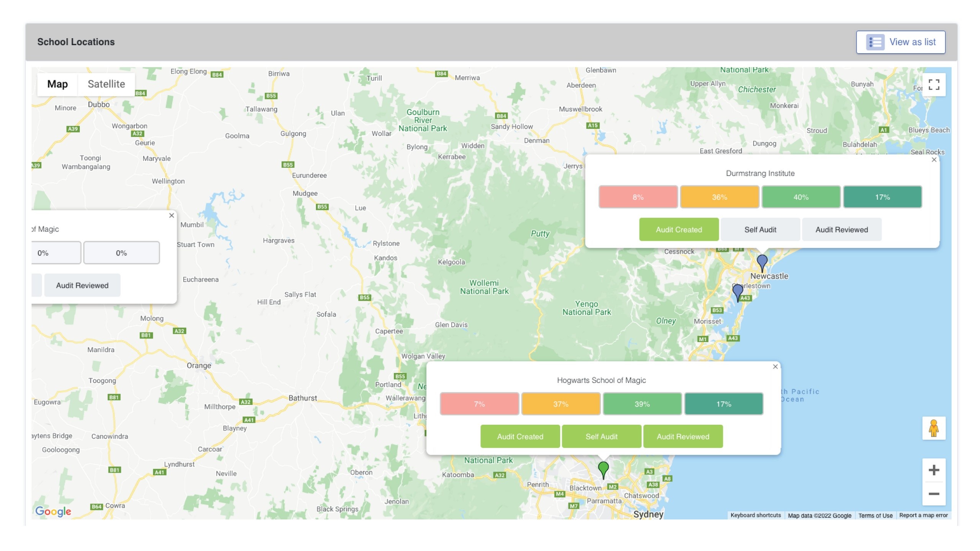Screen dimensions: 980x551
Task: Open Terms of Use link
Action: click(875, 515)
